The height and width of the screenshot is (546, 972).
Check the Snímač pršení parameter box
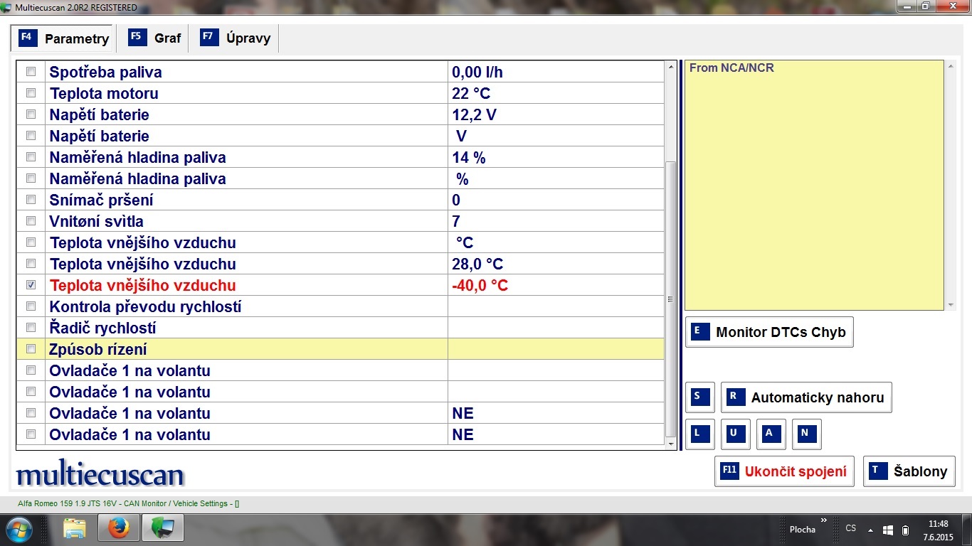click(x=31, y=200)
